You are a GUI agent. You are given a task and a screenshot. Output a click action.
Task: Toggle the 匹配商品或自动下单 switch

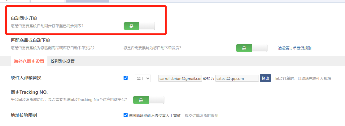pos(252,48)
